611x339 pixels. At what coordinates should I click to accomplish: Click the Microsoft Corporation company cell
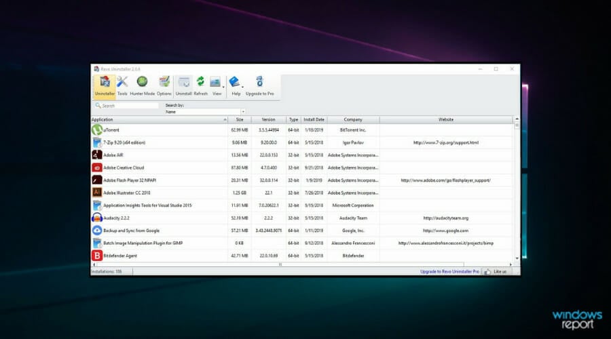(x=353, y=205)
